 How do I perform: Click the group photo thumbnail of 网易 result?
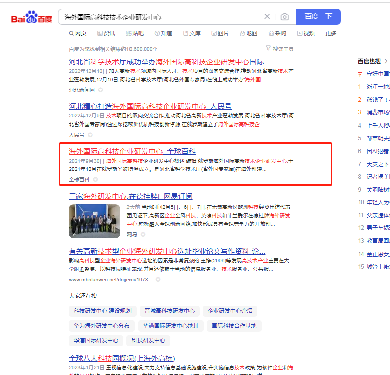click(x=94, y=221)
